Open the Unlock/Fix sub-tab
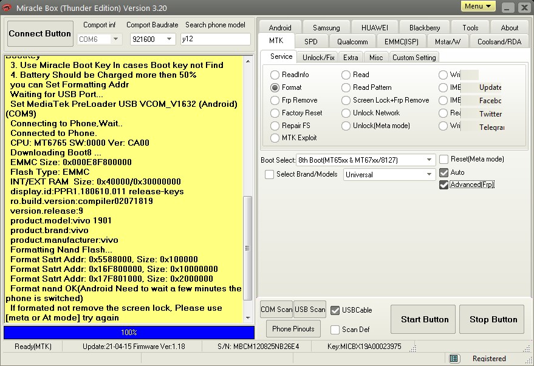This screenshot has width=534, height=366. click(318, 57)
